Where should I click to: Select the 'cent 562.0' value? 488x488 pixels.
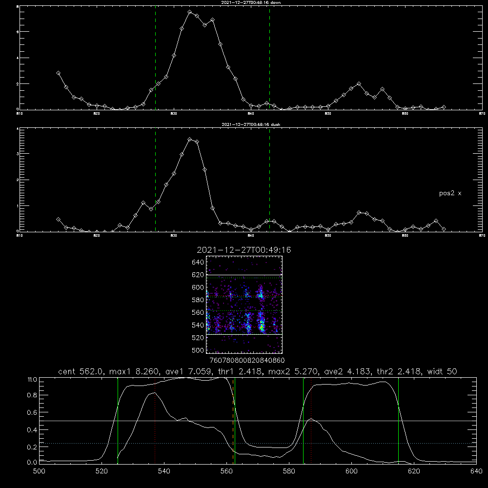(81, 371)
